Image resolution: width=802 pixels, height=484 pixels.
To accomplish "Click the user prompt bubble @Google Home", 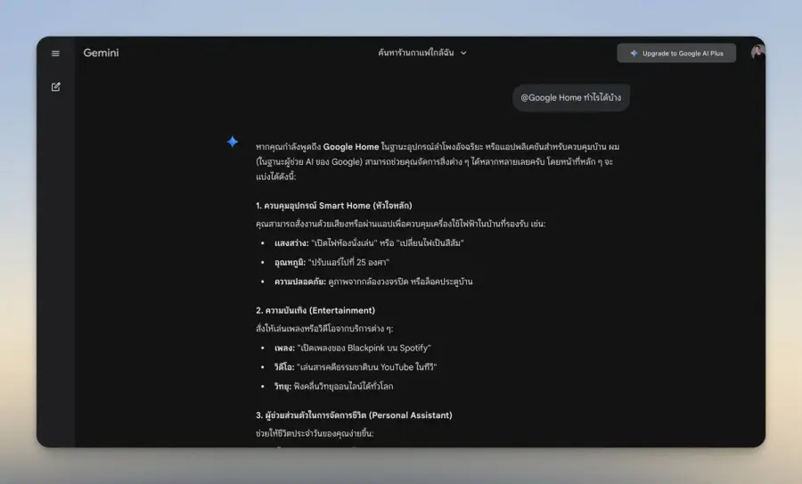I will pos(571,98).
